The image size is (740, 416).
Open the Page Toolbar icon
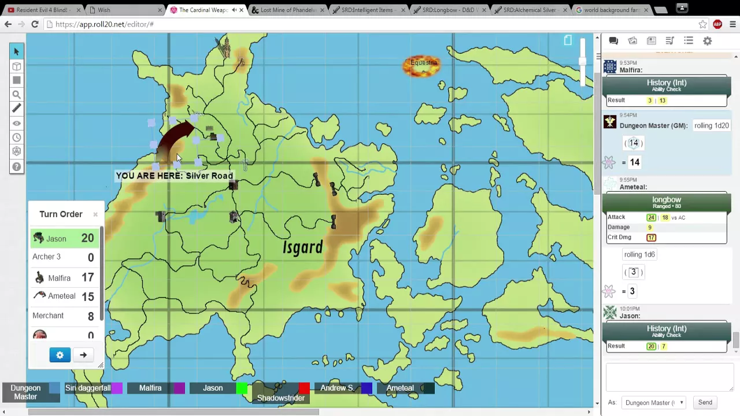568,40
